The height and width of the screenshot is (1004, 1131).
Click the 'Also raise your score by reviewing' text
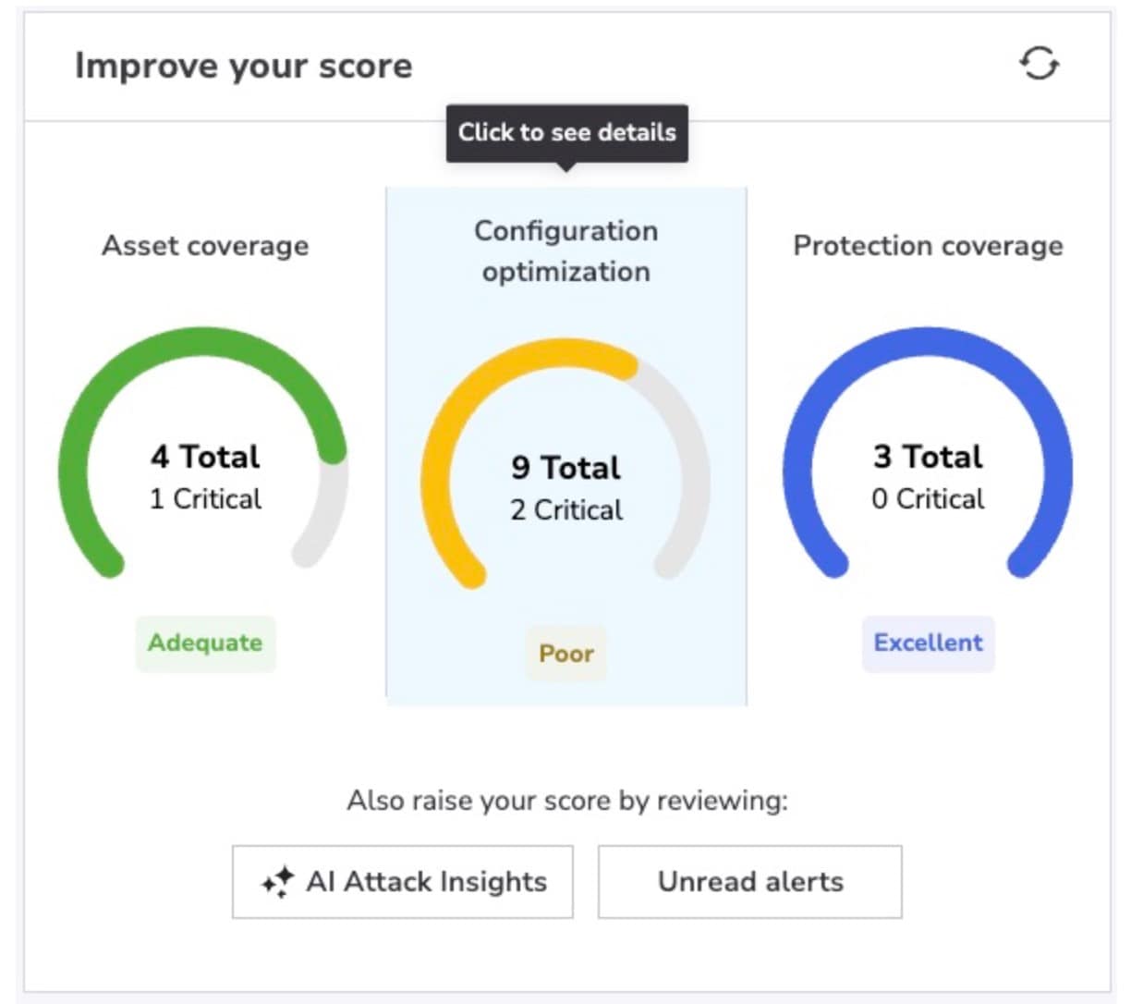tap(567, 801)
